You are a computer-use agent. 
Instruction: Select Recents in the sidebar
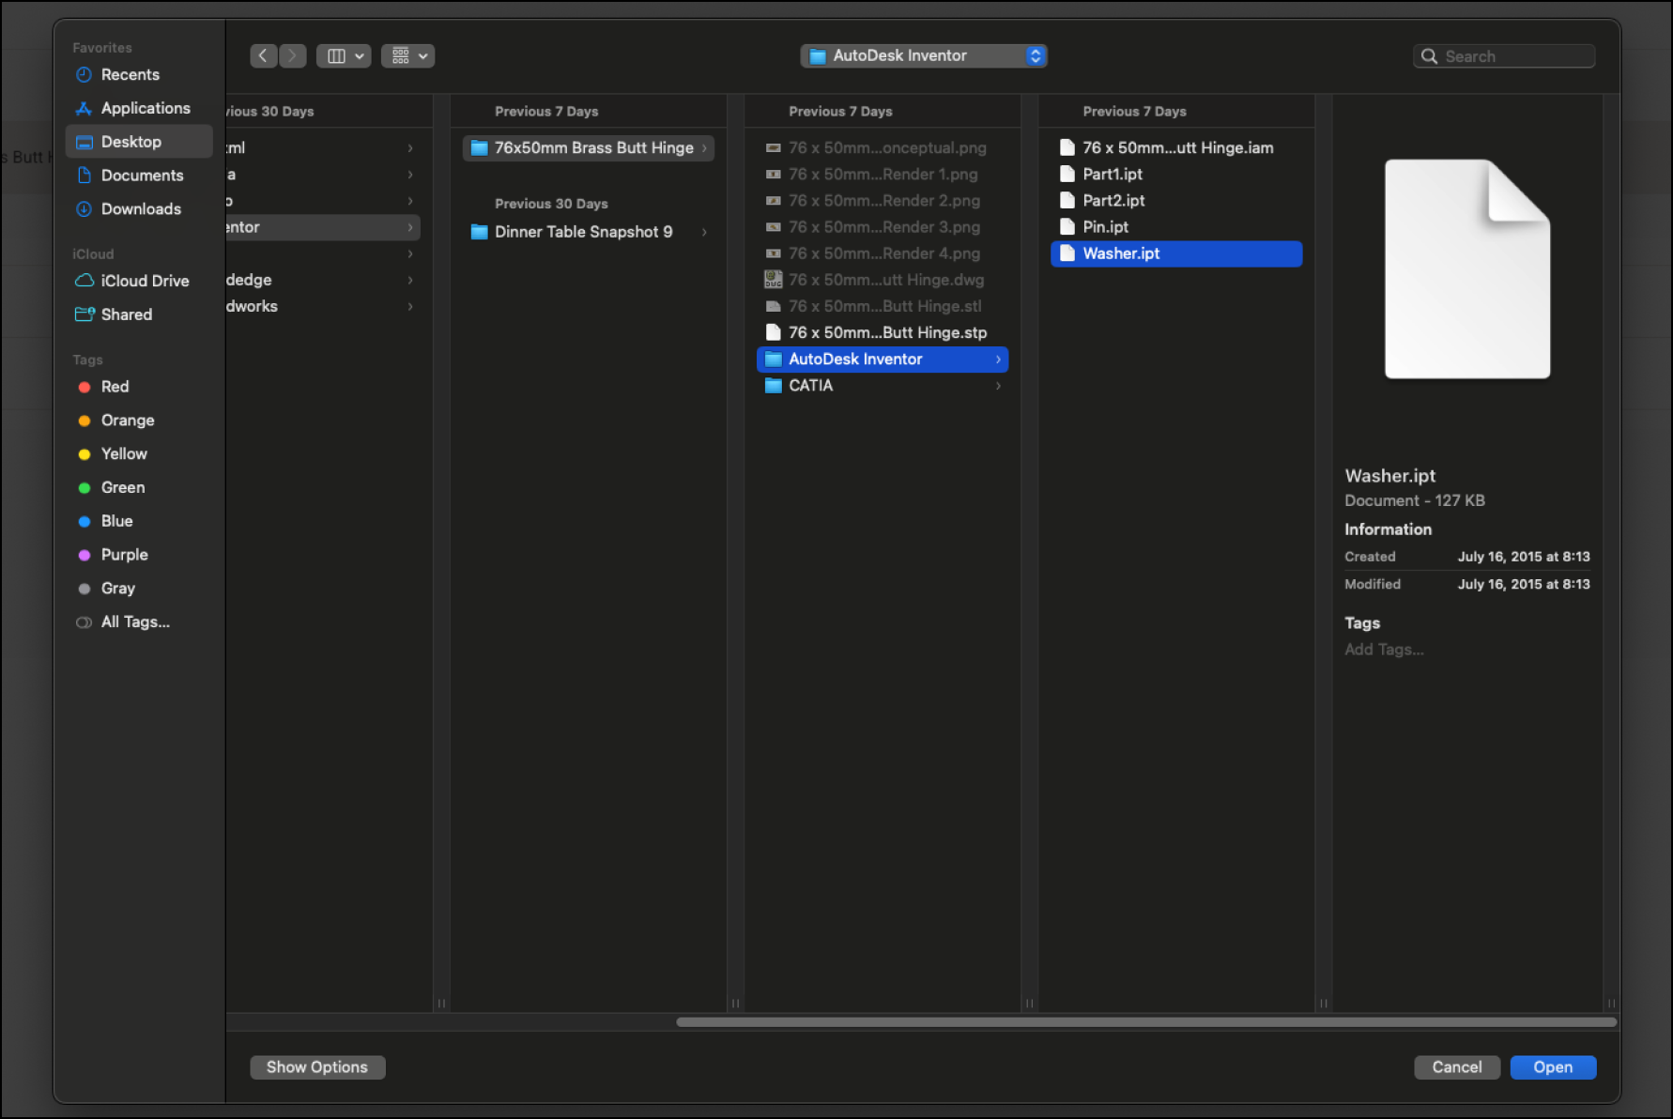coord(130,75)
